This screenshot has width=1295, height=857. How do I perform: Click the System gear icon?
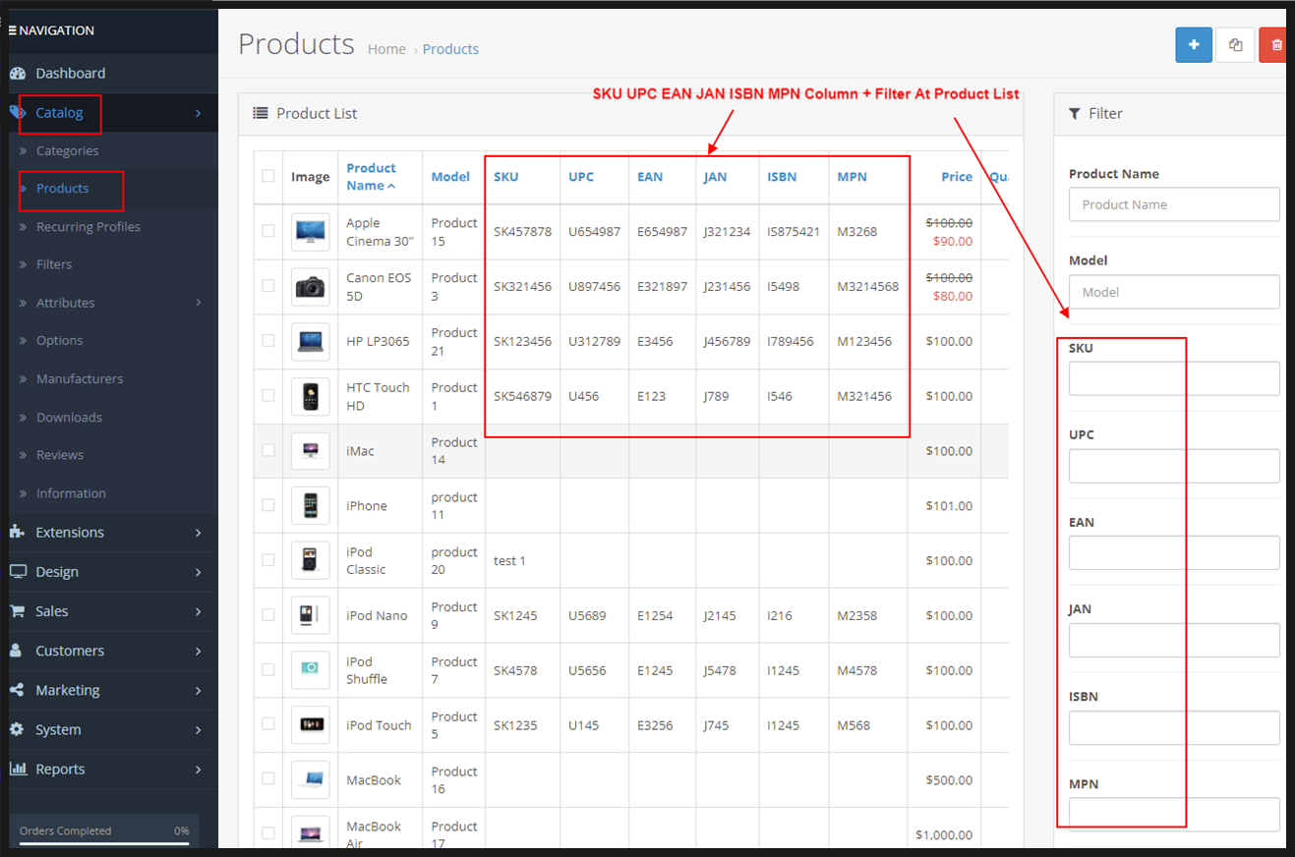[18, 730]
